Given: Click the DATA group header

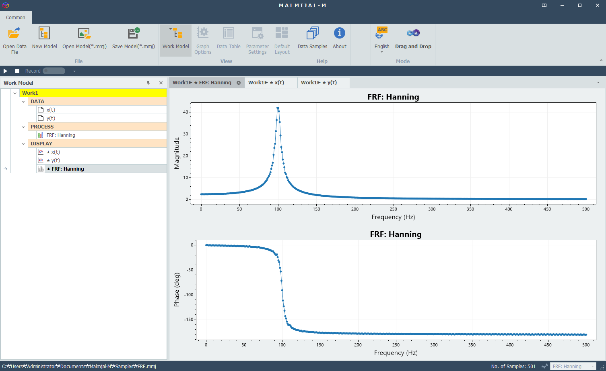Looking at the screenshot, I should 97,101.
